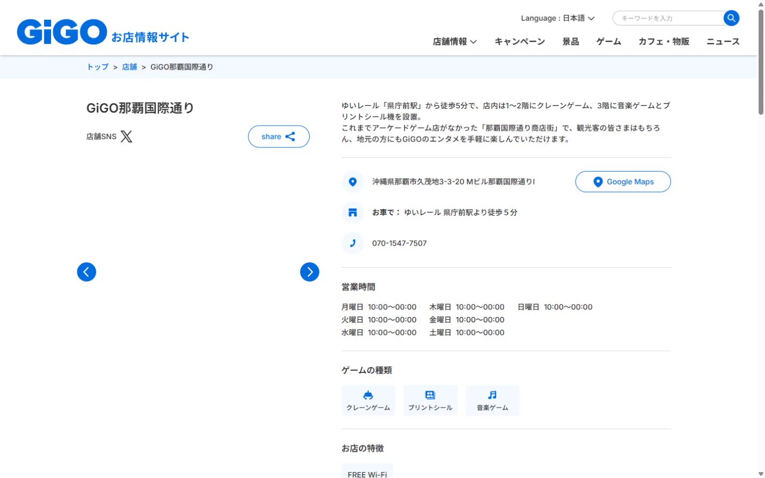This screenshot has height=478, width=765.
Task: Click the 日曜日 10:00〜00:00 hours entry
Action: click(x=555, y=307)
